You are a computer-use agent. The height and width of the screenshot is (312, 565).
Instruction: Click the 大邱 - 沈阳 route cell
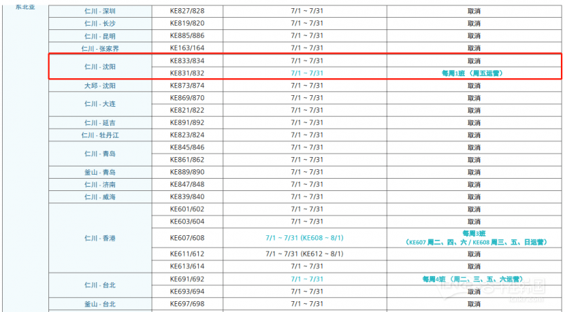99,86
